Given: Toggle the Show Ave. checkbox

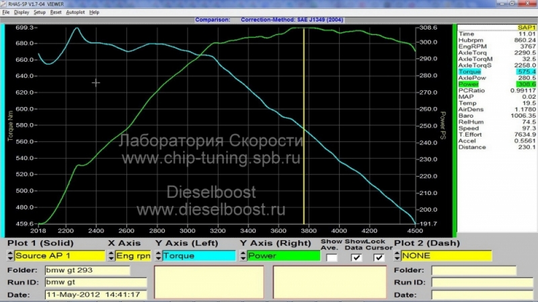Looking at the screenshot, I should [x=332, y=257].
